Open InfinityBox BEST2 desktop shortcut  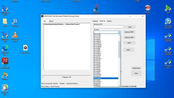click(x=5, y=10)
